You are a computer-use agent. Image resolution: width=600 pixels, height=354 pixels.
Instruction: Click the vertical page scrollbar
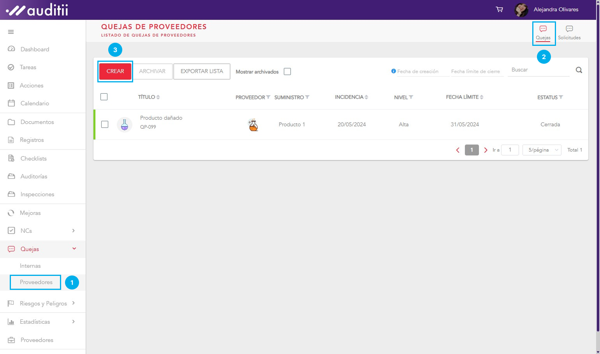tap(598, 175)
